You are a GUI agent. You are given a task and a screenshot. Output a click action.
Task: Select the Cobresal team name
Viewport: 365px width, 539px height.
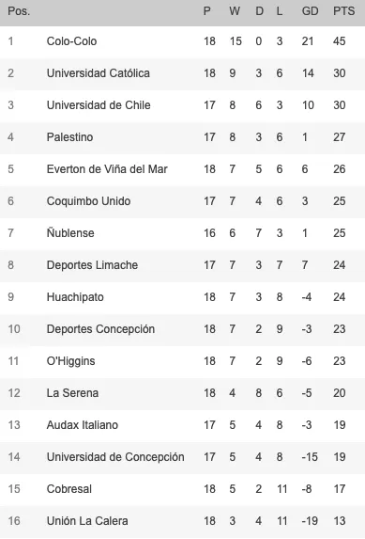click(68, 489)
